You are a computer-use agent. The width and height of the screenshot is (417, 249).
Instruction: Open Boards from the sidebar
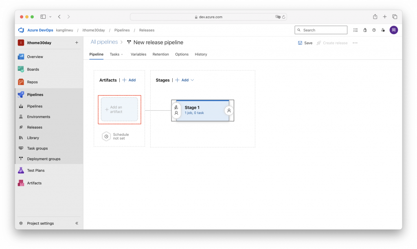33,69
